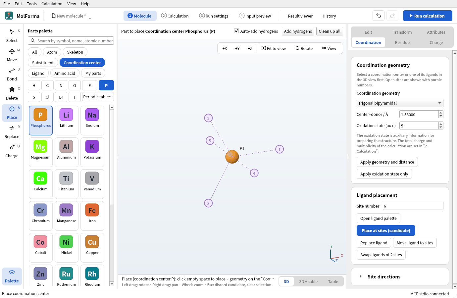Pick the Cobalt element tile
This screenshot has width=457, height=298.
click(x=41, y=248)
